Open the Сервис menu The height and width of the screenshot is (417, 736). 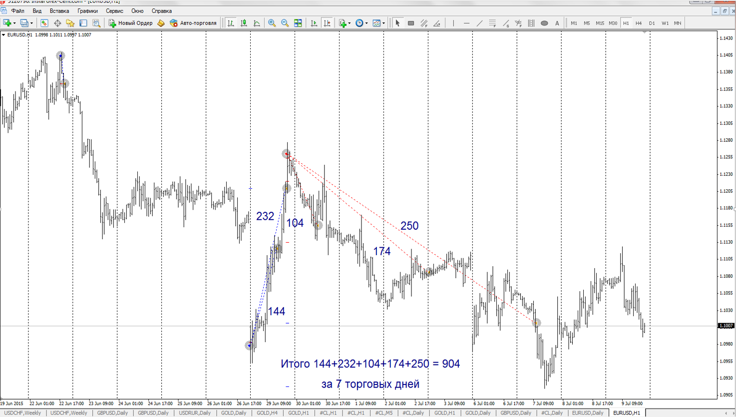[x=114, y=11]
